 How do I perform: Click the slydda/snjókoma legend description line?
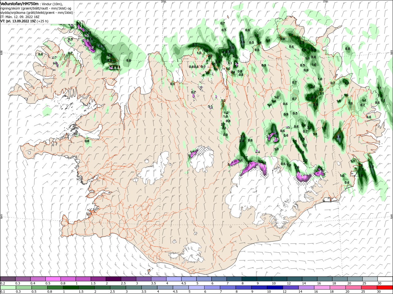tap(37, 13)
